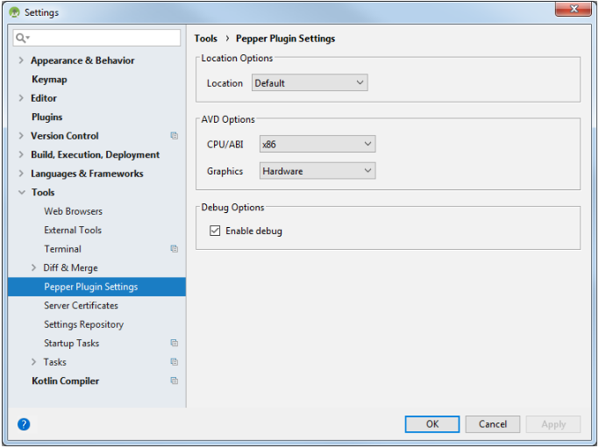Click Android Studio icon in title bar
This screenshot has width=599, height=448.
14,12
